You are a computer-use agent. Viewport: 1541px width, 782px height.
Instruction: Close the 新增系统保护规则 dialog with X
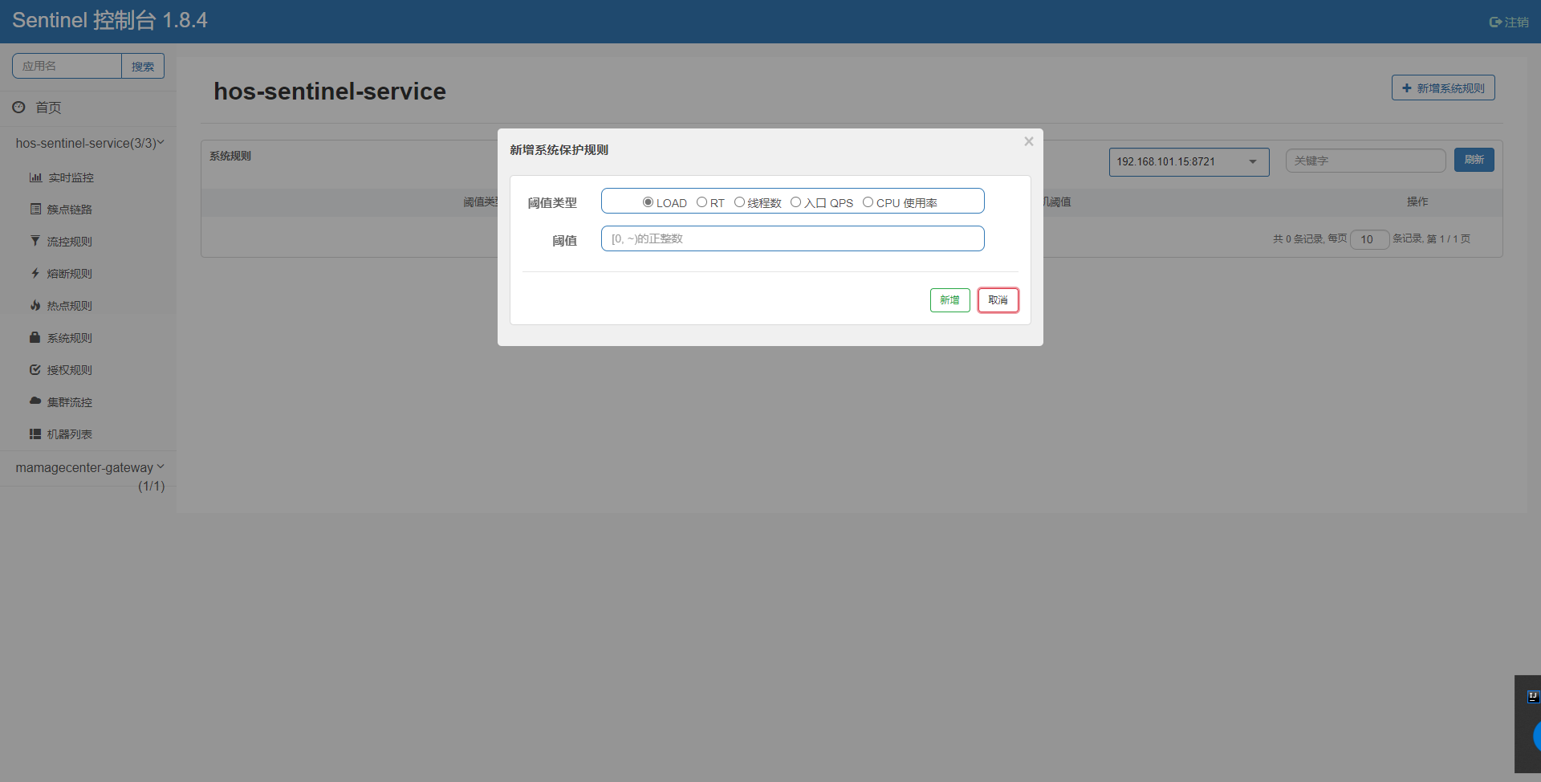(x=1028, y=142)
